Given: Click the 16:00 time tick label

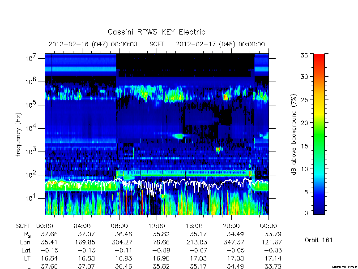Looking at the screenshot, I should click(194, 226).
